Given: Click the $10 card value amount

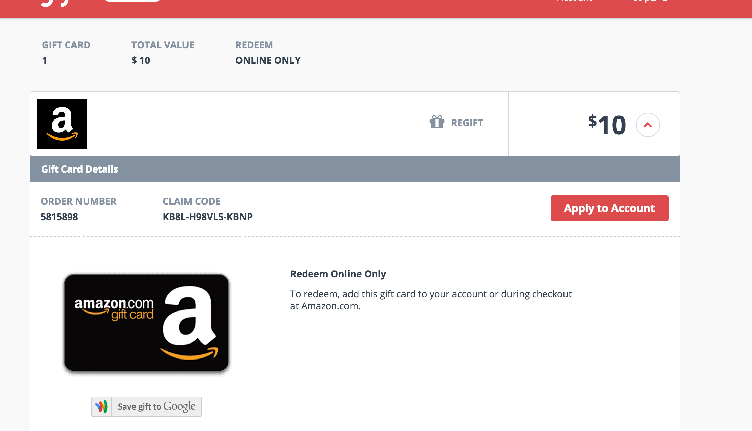Looking at the screenshot, I should [x=607, y=125].
